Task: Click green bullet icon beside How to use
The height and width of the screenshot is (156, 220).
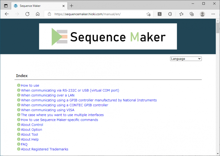Action: click(19, 85)
